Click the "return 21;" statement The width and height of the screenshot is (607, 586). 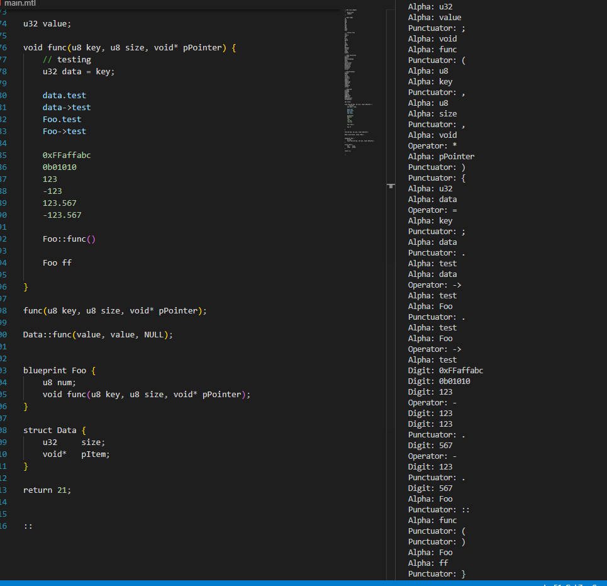point(47,490)
